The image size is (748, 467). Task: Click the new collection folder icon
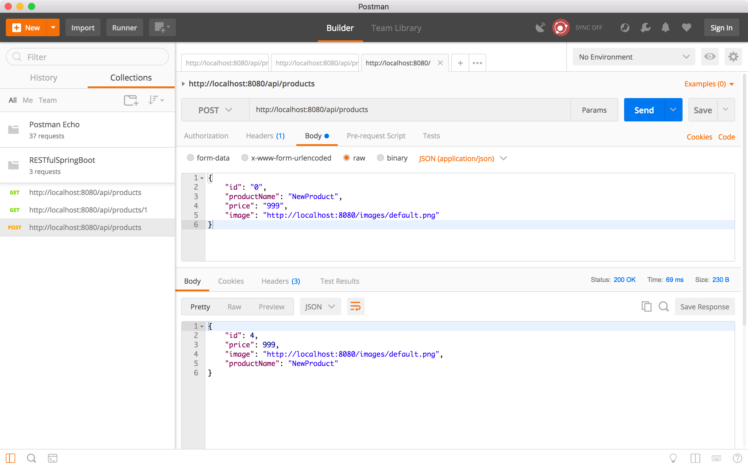[x=131, y=100]
